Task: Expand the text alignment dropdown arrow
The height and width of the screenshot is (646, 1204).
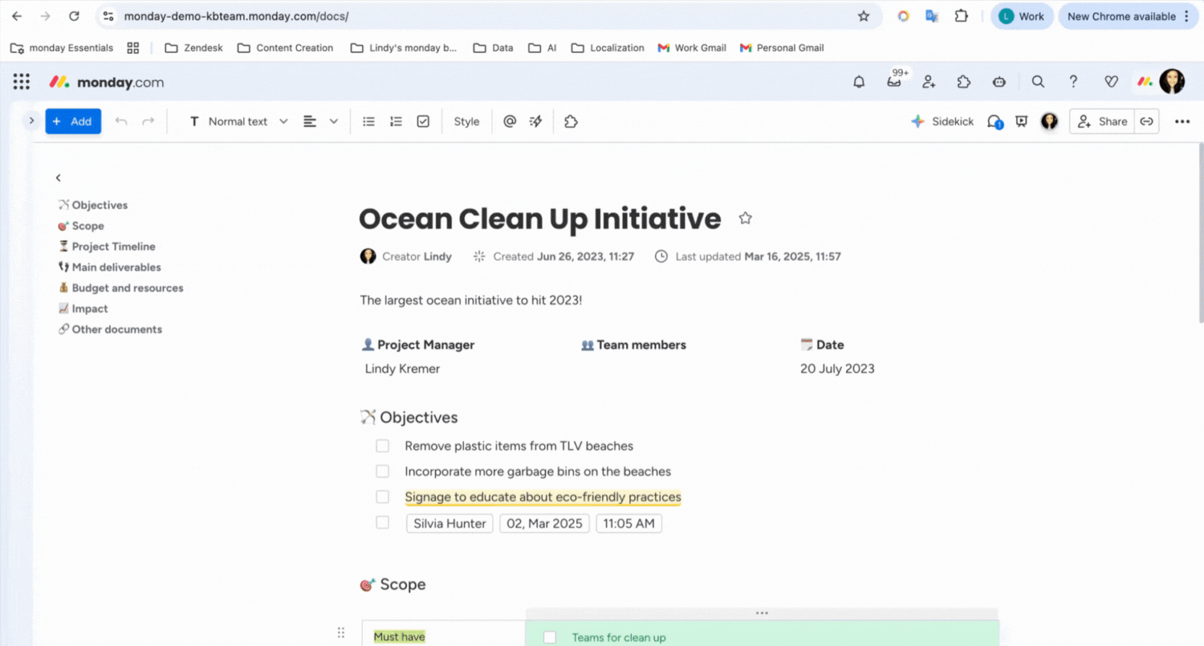Action: point(333,122)
